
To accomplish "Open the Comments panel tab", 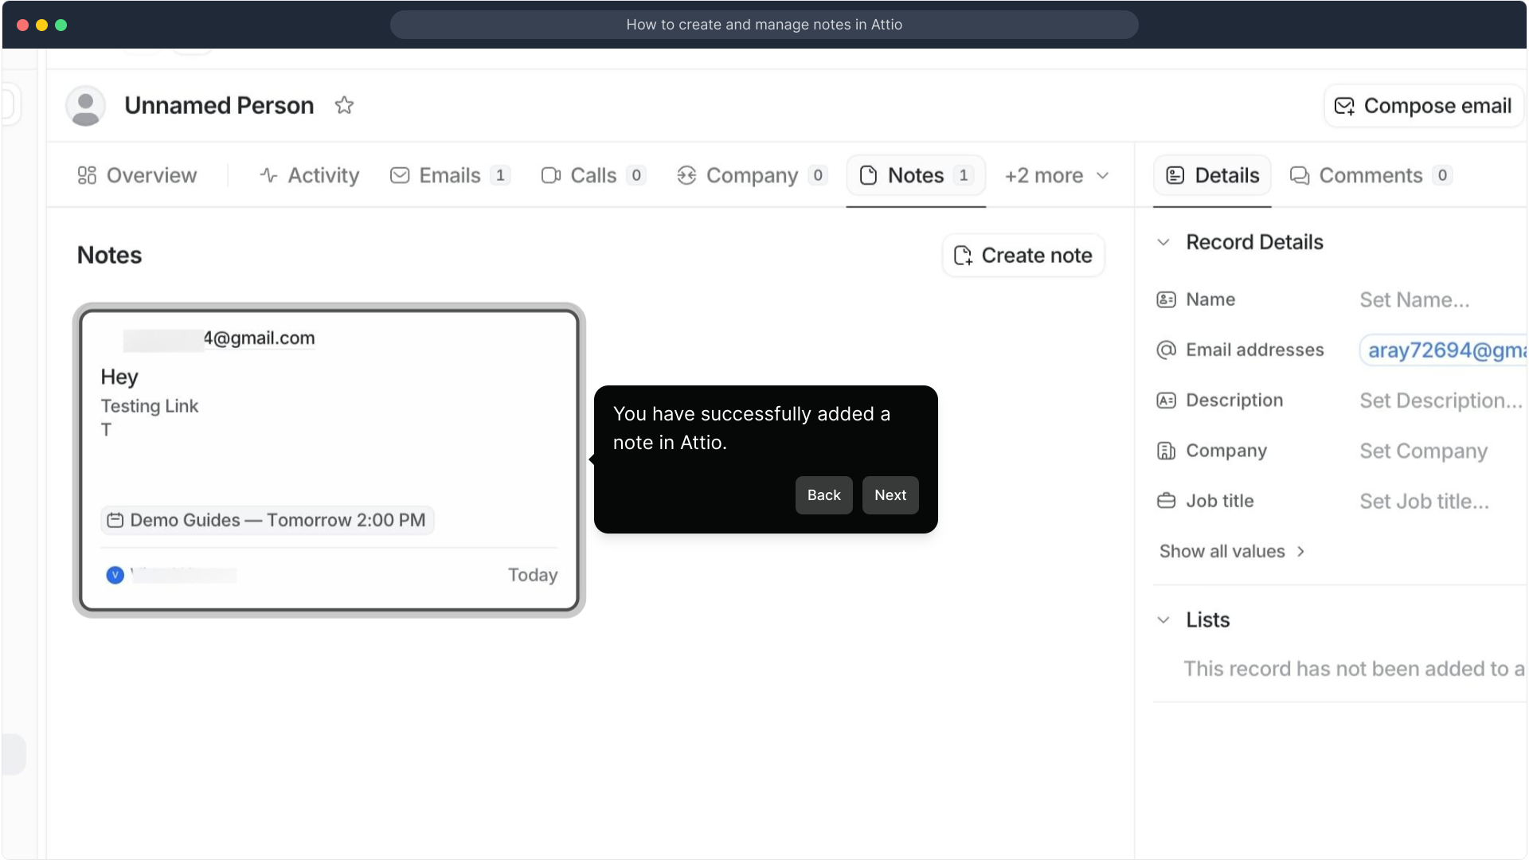I will point(1371,175).
